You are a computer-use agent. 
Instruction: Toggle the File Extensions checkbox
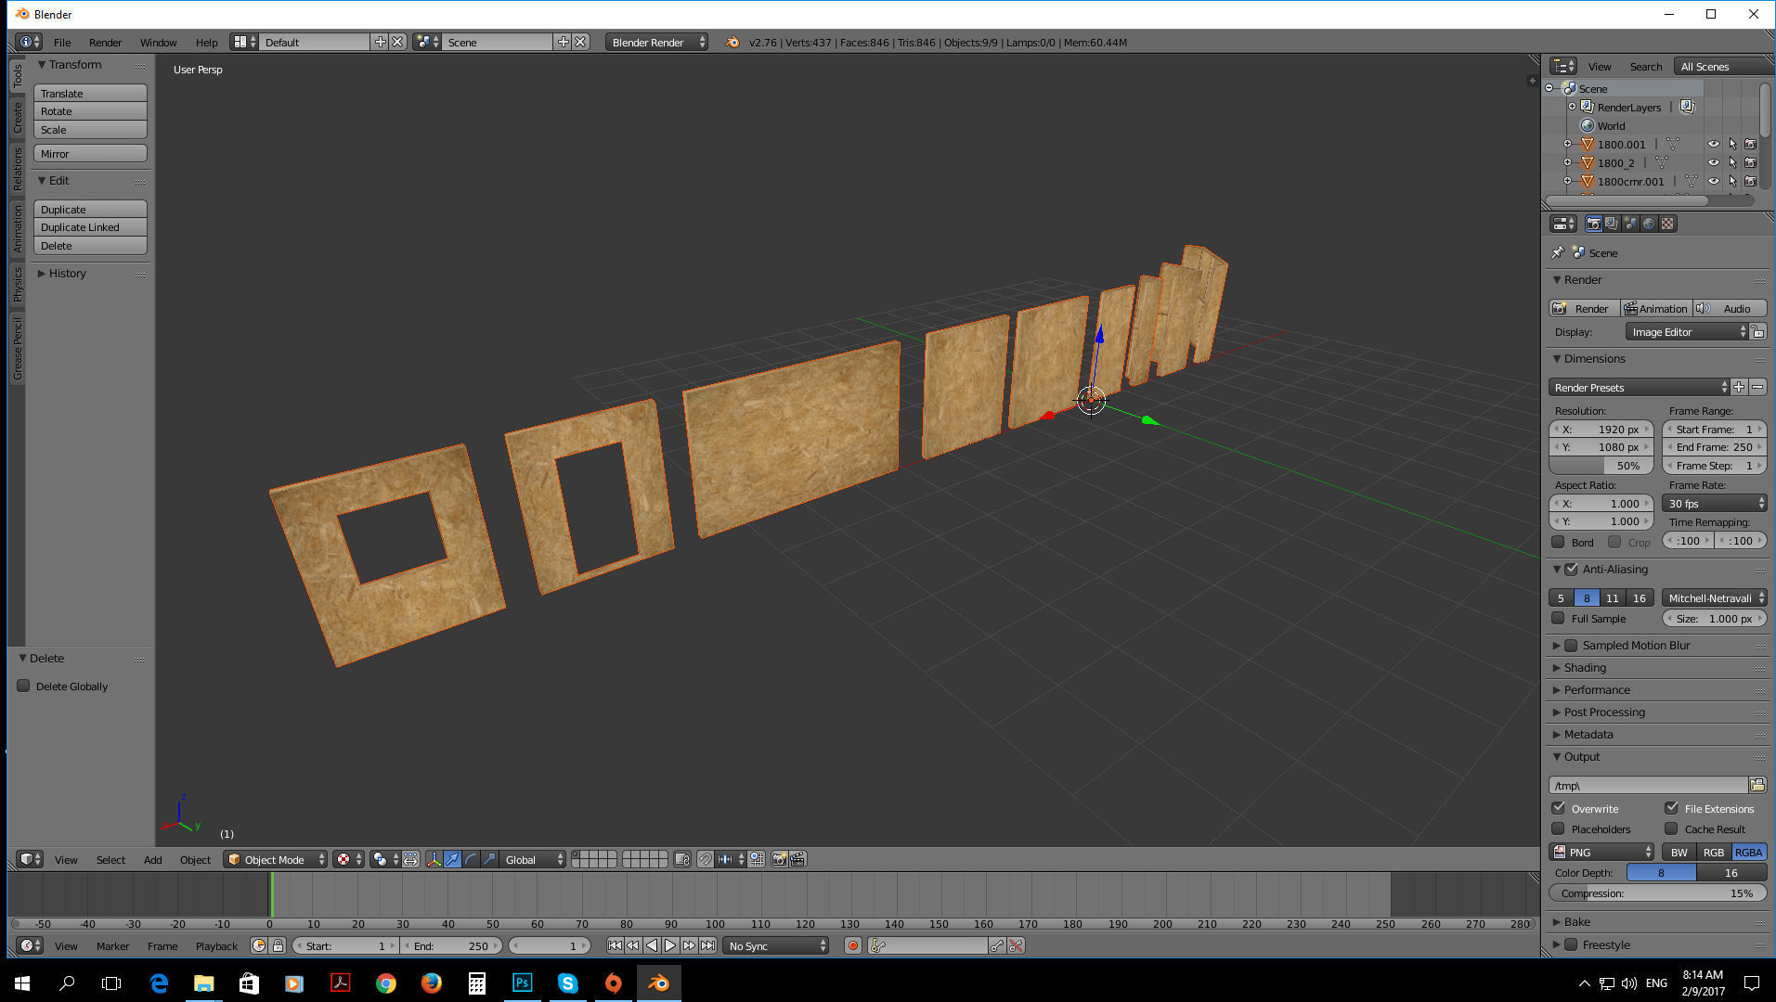coord(1671,808)
